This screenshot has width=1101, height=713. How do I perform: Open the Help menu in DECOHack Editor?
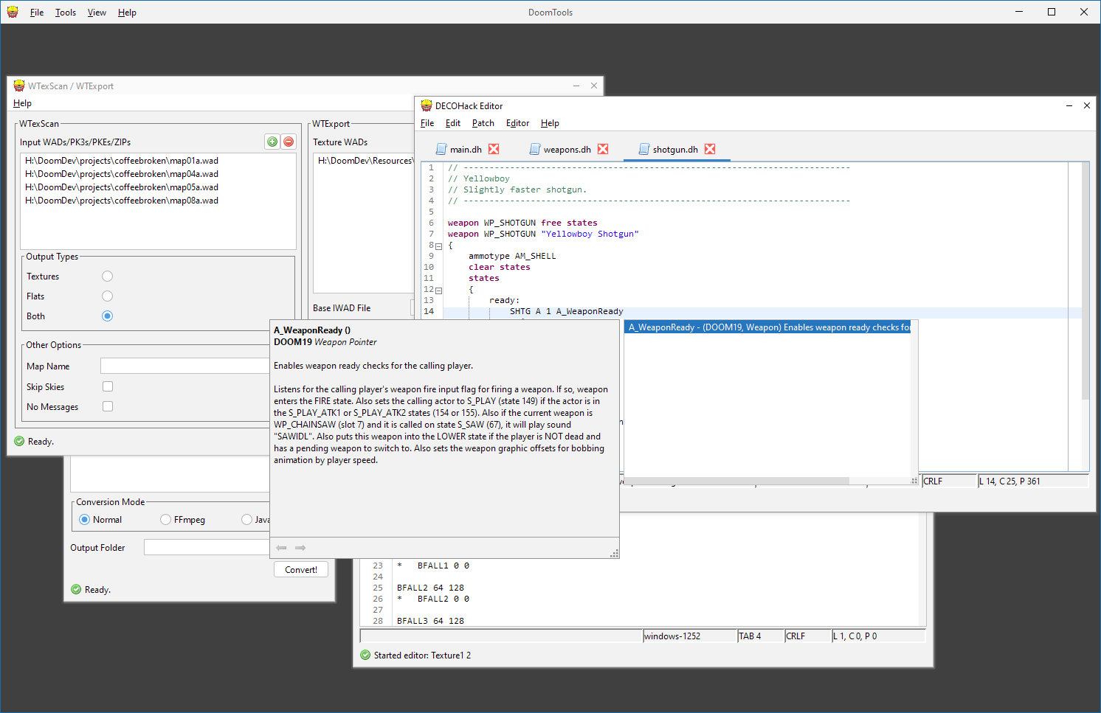click(x=550, y=123)
